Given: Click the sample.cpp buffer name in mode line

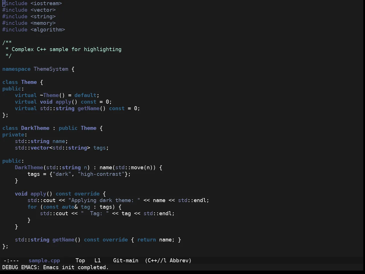Looking at the screenshot, I should tap(44, 261).
